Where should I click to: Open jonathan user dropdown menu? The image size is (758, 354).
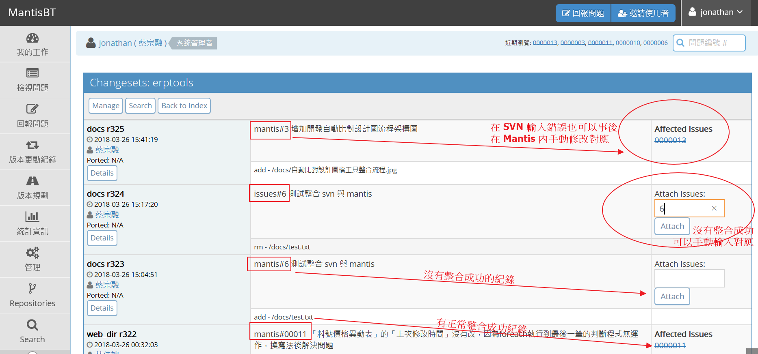[716, 12]
